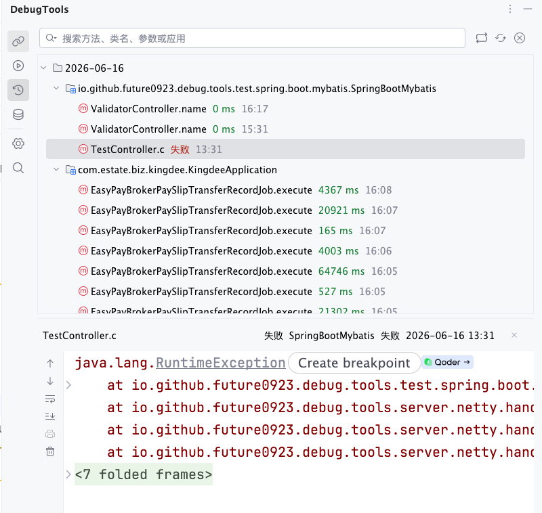542x513 pixels.
Task: Select the execute row with 64746 ms
Action: click(285, 271)
